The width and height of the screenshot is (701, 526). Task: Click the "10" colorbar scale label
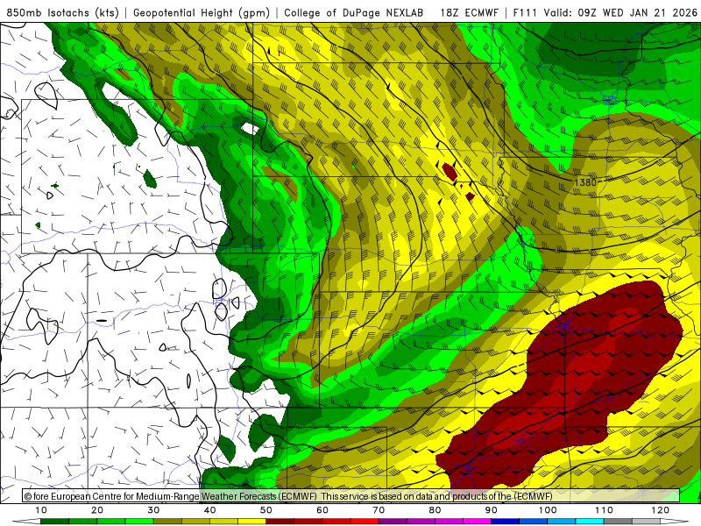pyautogui.click(x=40, y=510)
